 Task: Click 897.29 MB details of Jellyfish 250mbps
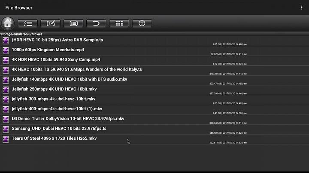[228, 94]
